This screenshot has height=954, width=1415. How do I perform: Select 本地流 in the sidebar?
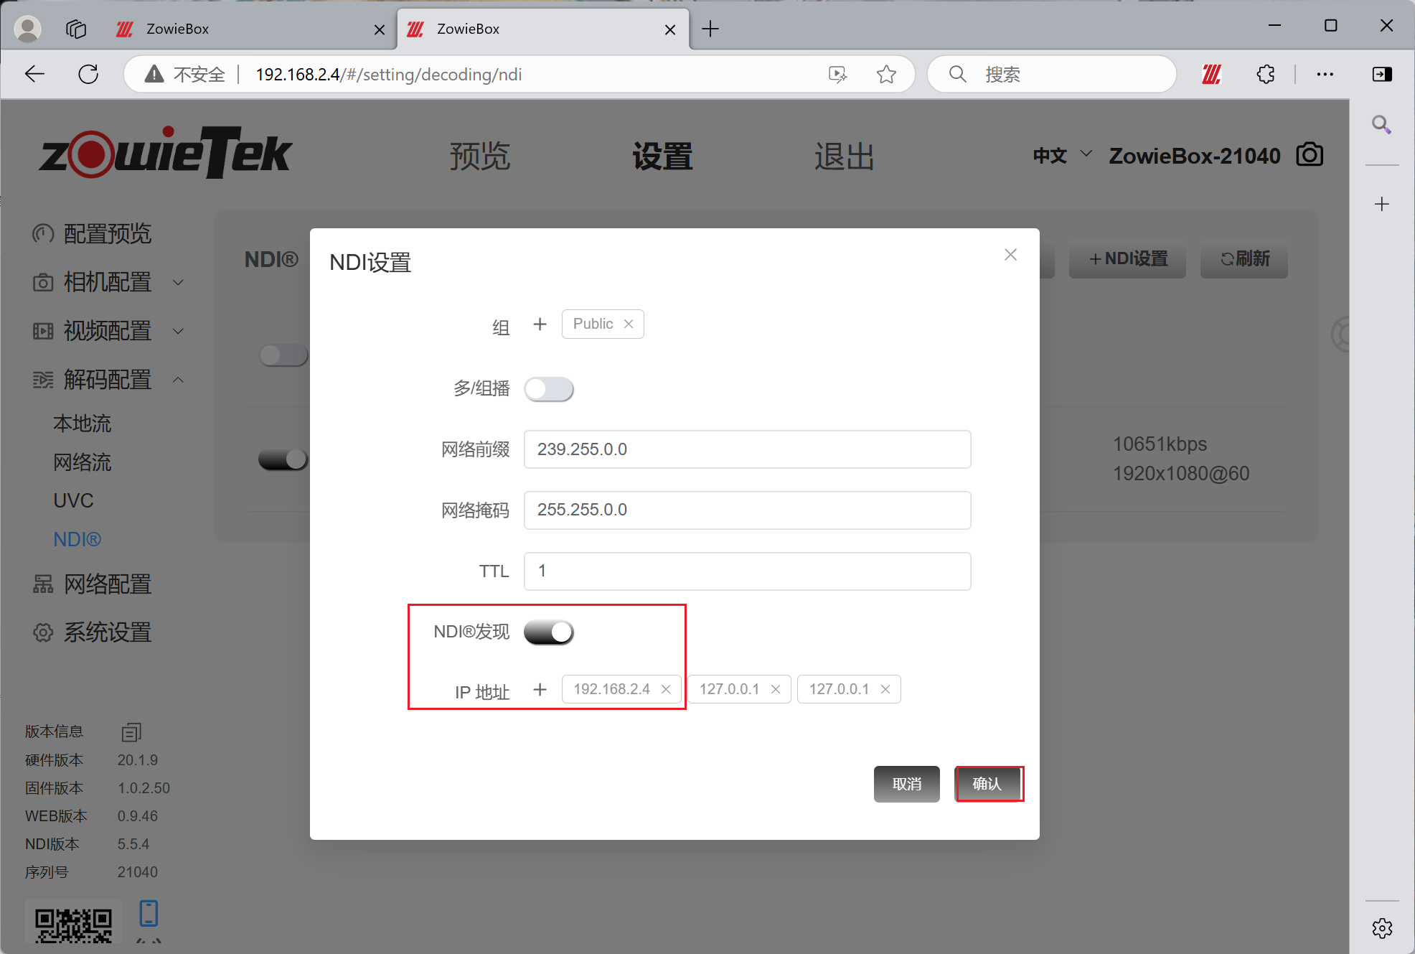(x=83, y=424)
